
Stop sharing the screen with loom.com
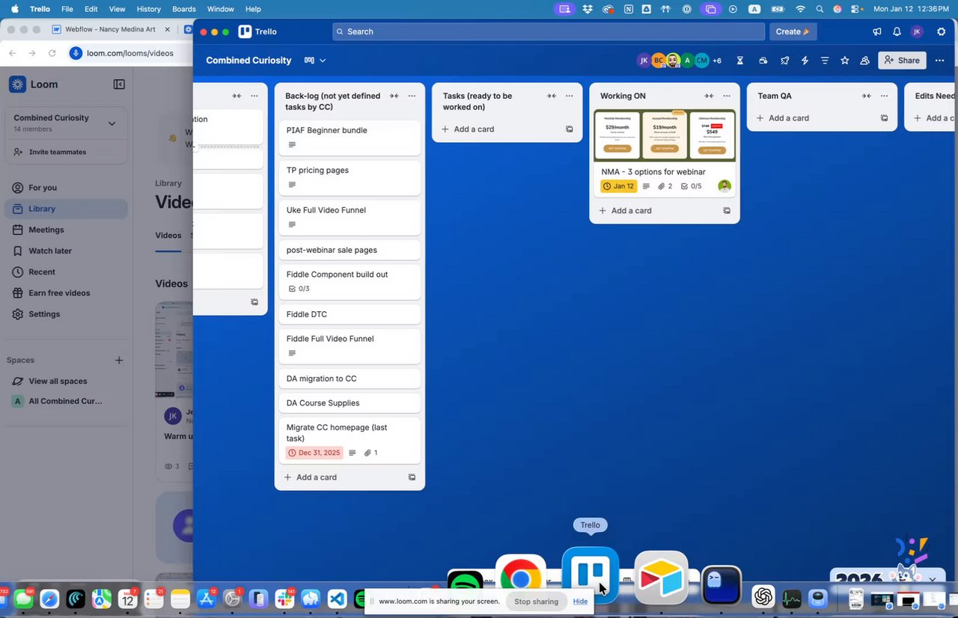click(536, 602)
